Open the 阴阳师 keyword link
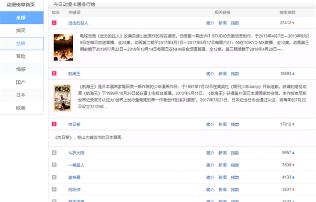 coord(74,190)
